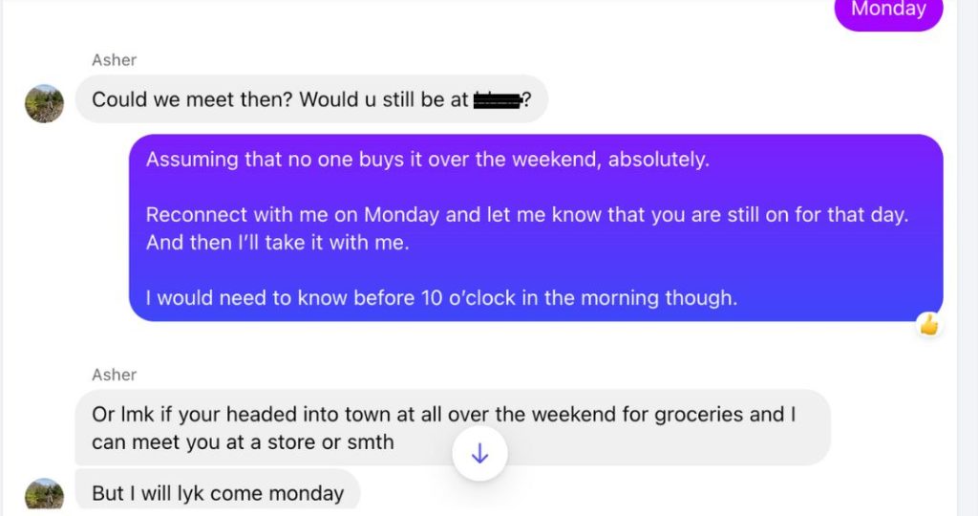Screen dimensions: 978x516
Task: Open Asher's avatar beside "But I will lyk"
Action: tap(44, 495)
